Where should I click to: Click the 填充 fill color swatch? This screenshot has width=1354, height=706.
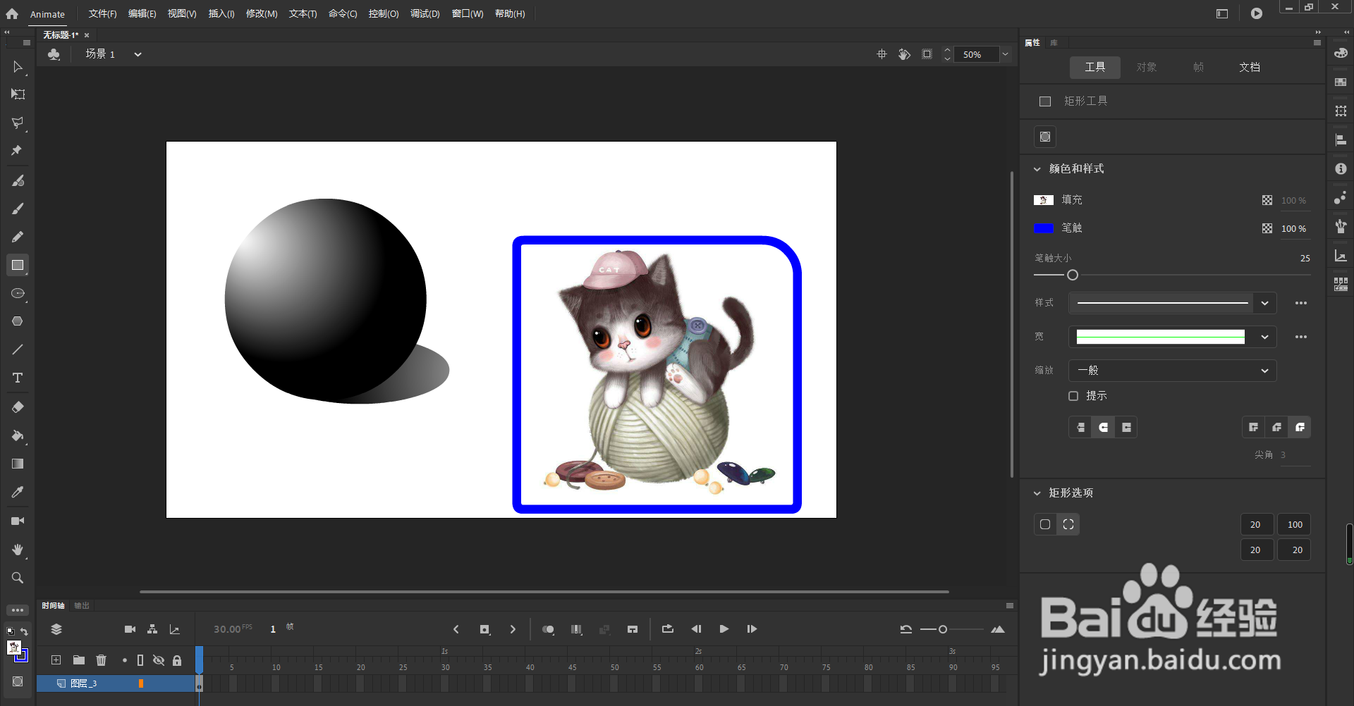(1044, 200)
